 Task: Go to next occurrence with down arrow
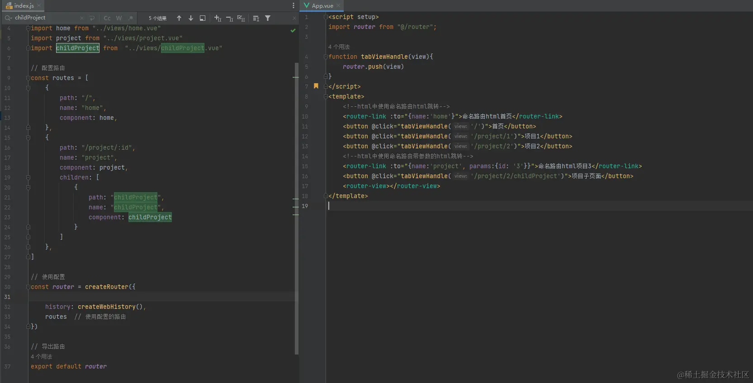[191, 18]
